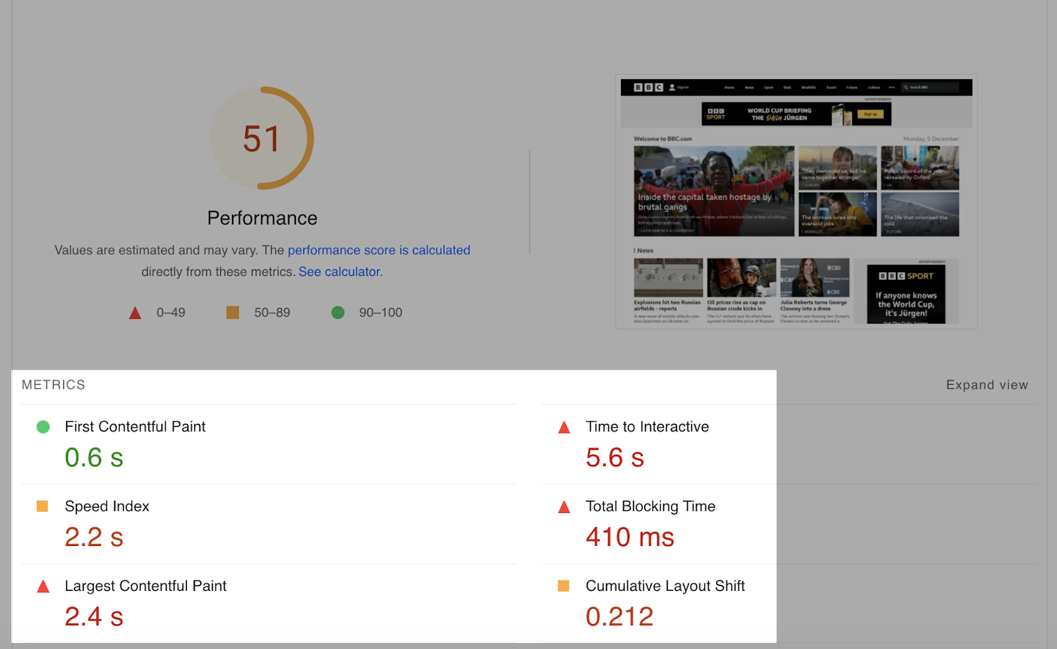Viewport: 1057px width, 649px height.
Task: Click the red triangle in the 0–49 legend
Action: 135,312
